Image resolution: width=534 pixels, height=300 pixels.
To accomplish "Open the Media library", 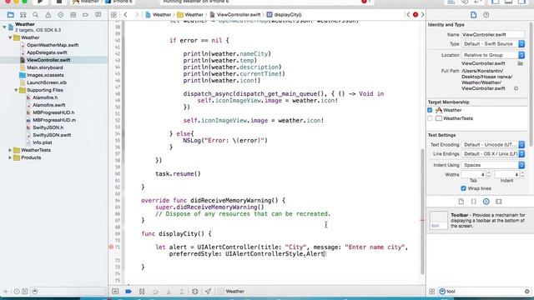I will click(x=499, y=202).
